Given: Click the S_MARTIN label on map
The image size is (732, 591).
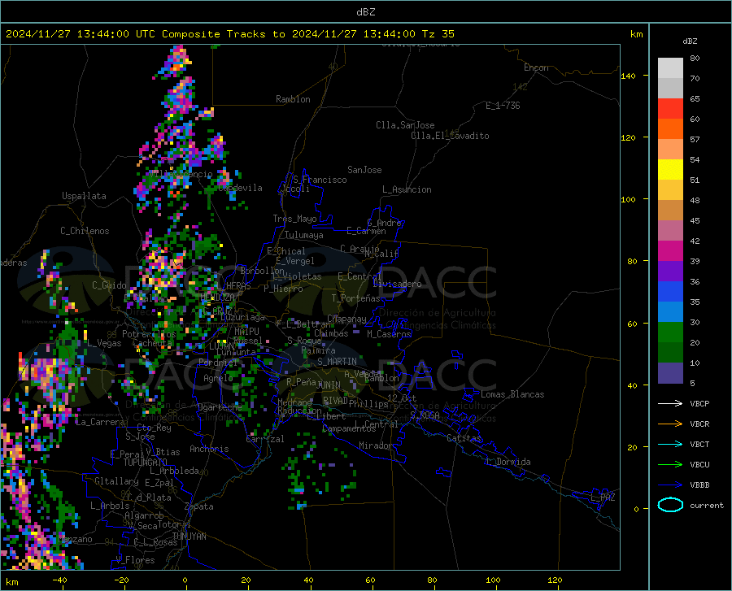Looking at the screenshot, I should (337, 362).
